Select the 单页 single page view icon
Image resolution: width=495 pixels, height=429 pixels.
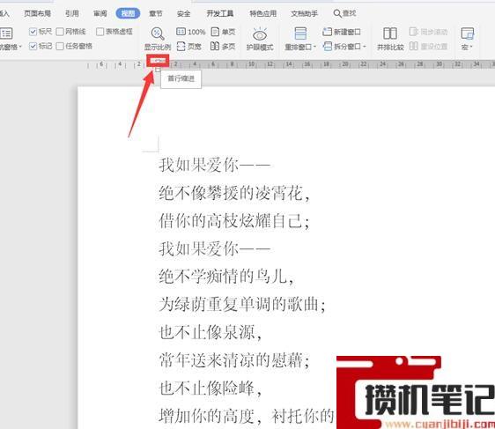pos(215,31)
